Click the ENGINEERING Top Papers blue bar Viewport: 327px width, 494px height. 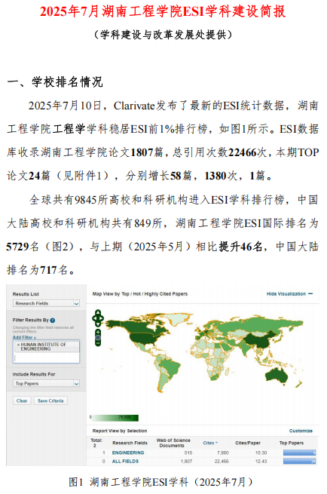299,453
